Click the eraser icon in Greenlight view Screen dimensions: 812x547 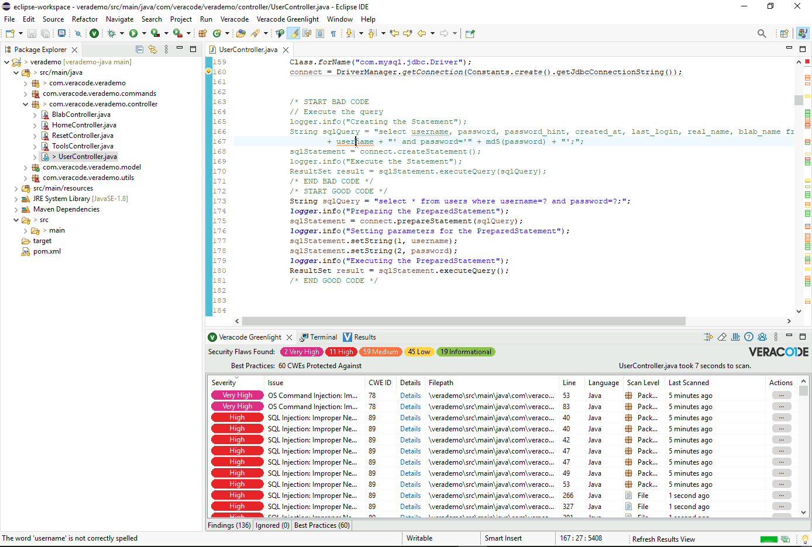tap(722, 337)
